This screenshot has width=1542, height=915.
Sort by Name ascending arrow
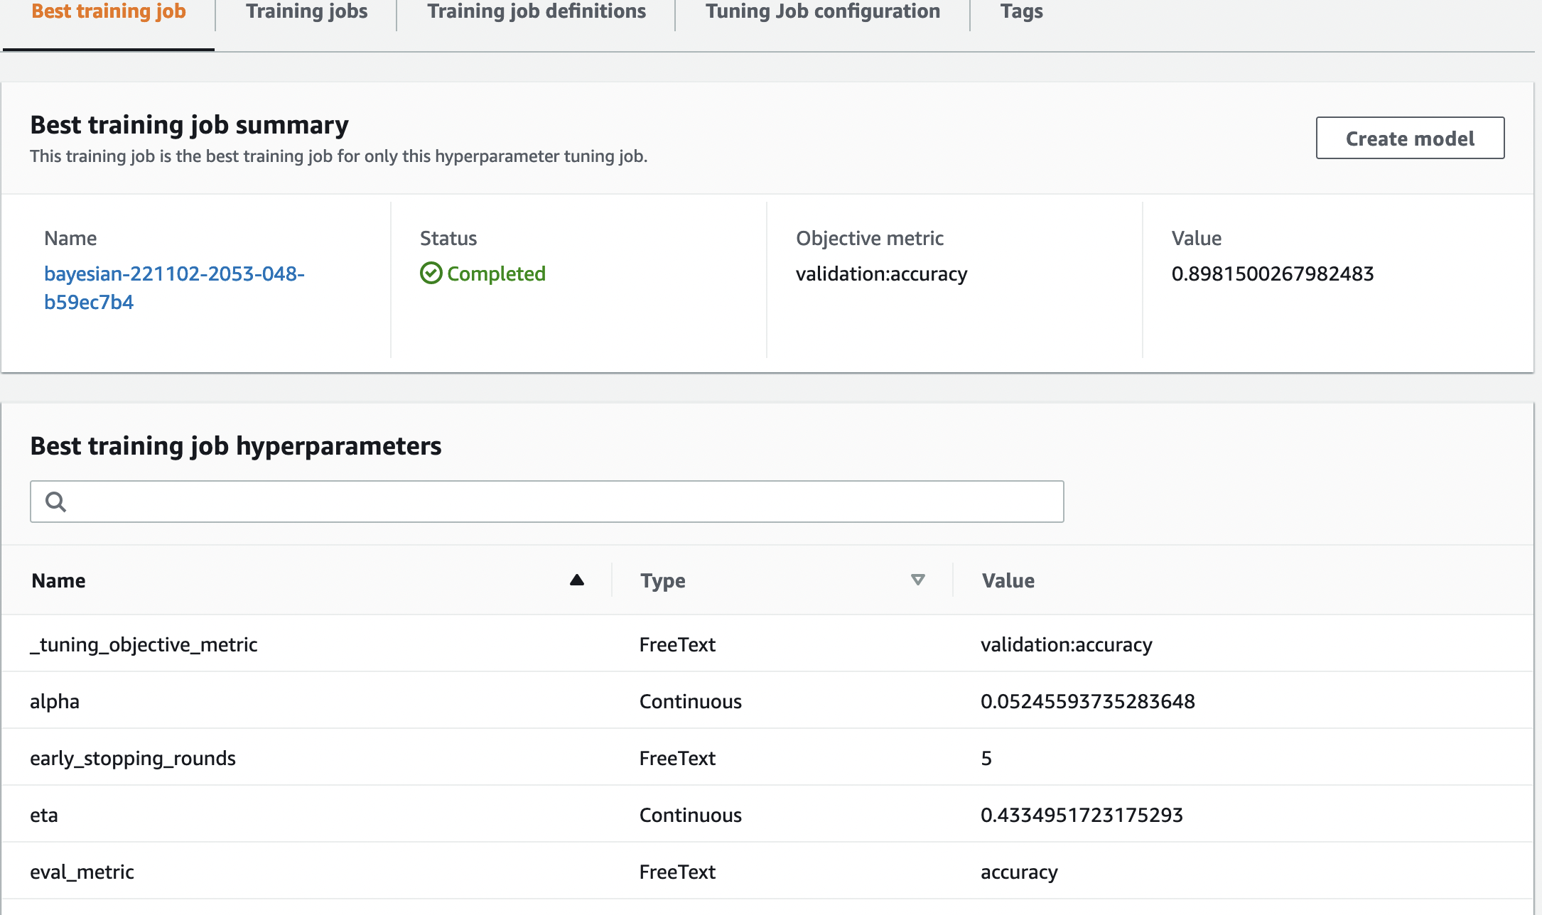coord(576,580)
